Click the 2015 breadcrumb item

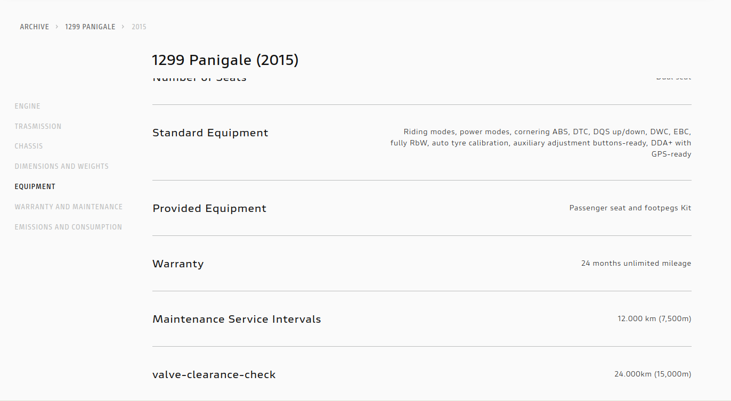tap(139, 27)
